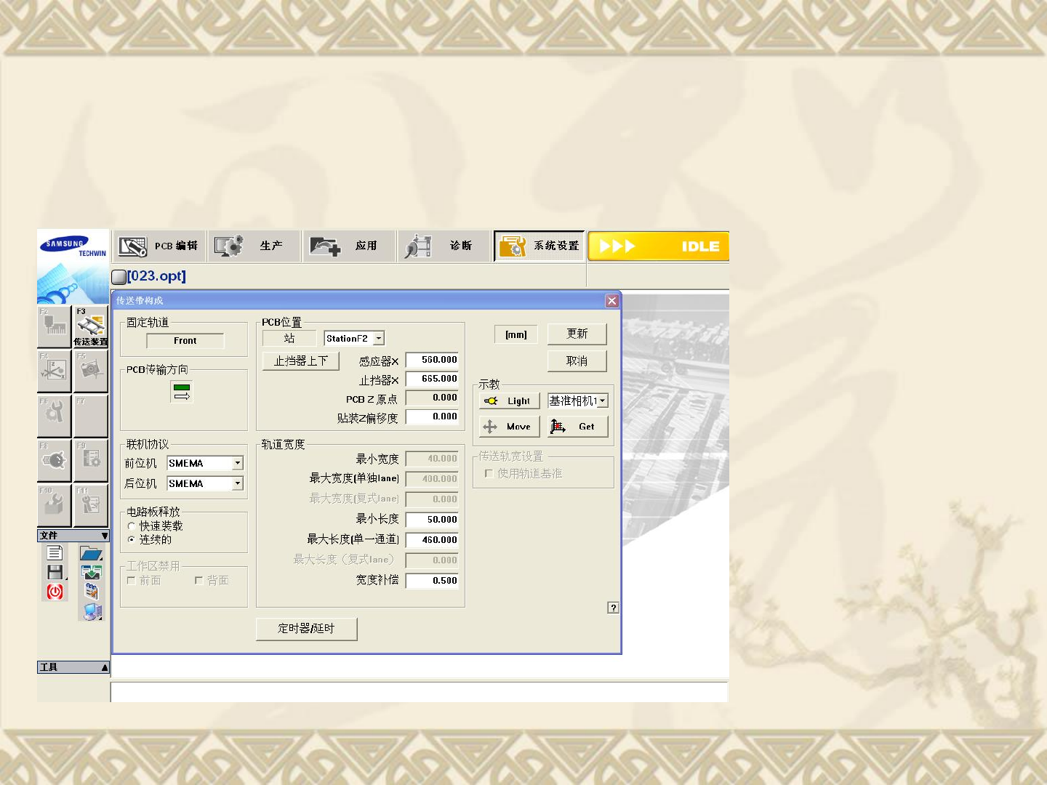Open the F11 wrench checklist icon

click(x=91, y=505)
